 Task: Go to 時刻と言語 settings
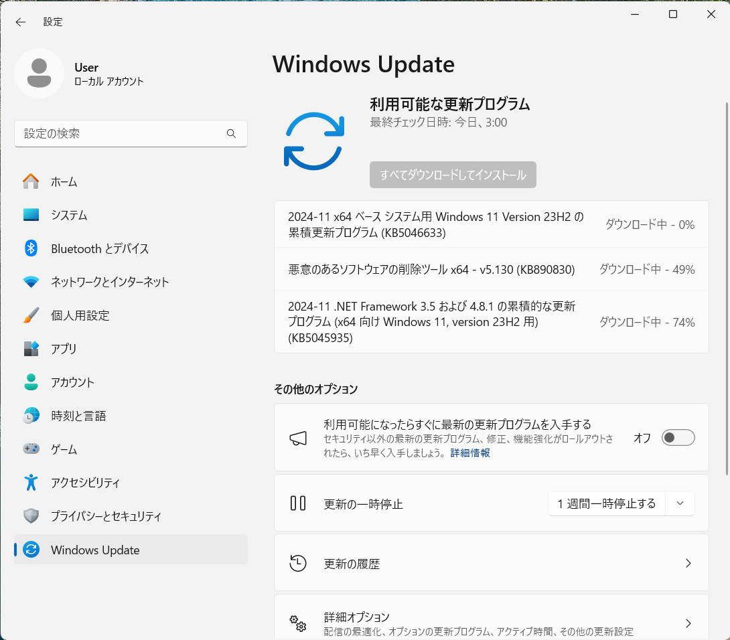pos(131,416)
